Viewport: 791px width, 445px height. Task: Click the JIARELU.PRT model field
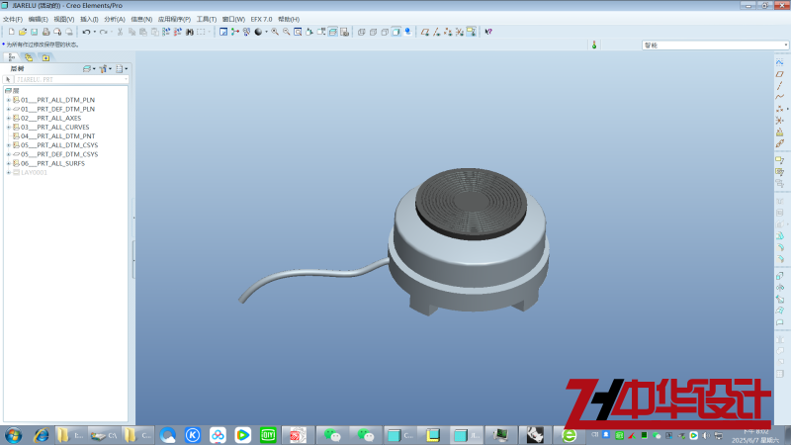click(71, 80)
